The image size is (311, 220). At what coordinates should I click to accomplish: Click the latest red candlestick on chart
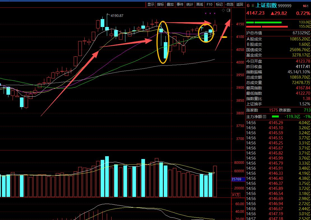pos(215,28)
